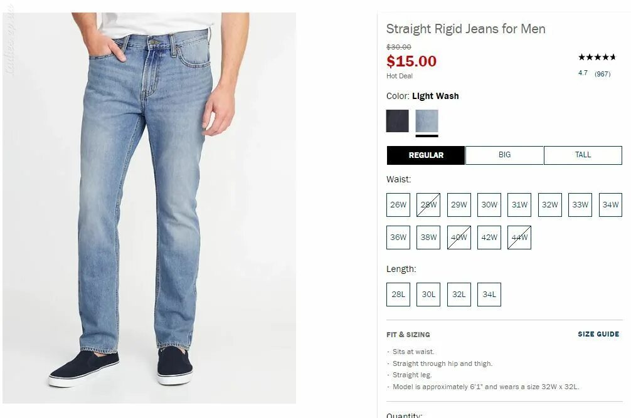Image resolution: width=631 pixels, height=418 pixels.
Task: Select waist size 42W
Action: point(489,237)
